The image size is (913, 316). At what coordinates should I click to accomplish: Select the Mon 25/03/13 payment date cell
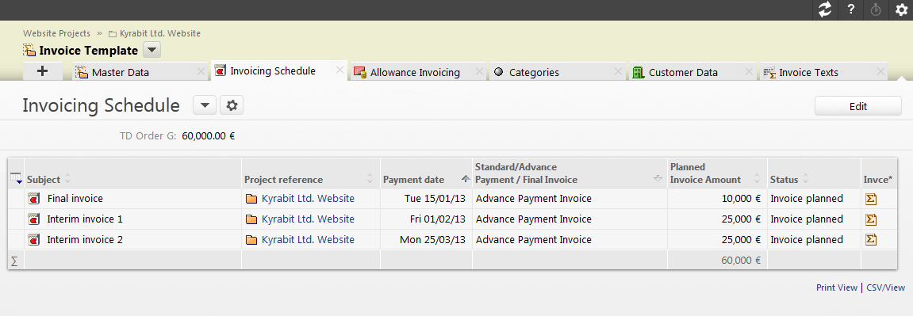[x=426, y=239]
